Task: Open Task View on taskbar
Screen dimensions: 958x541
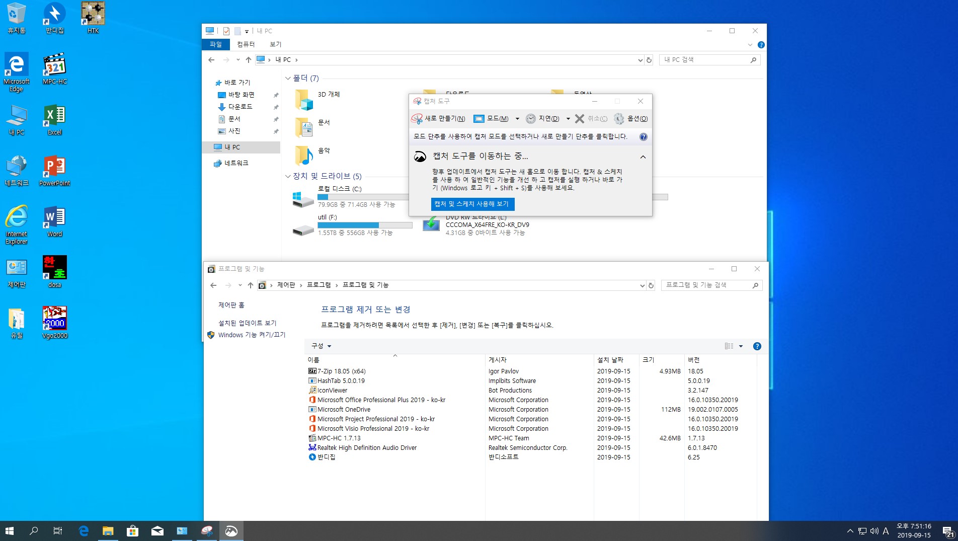Action: [x=58, y=531]
